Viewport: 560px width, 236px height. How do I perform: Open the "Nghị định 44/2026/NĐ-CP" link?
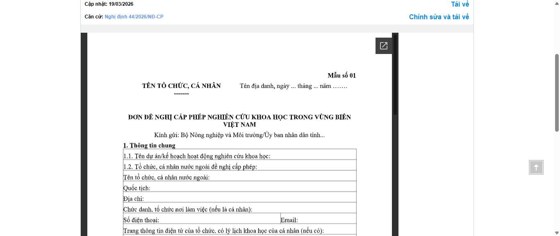(x=134, y=17)
